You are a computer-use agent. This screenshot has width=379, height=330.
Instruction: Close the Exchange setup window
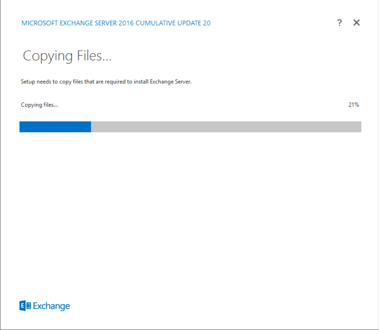pos(356,23)
